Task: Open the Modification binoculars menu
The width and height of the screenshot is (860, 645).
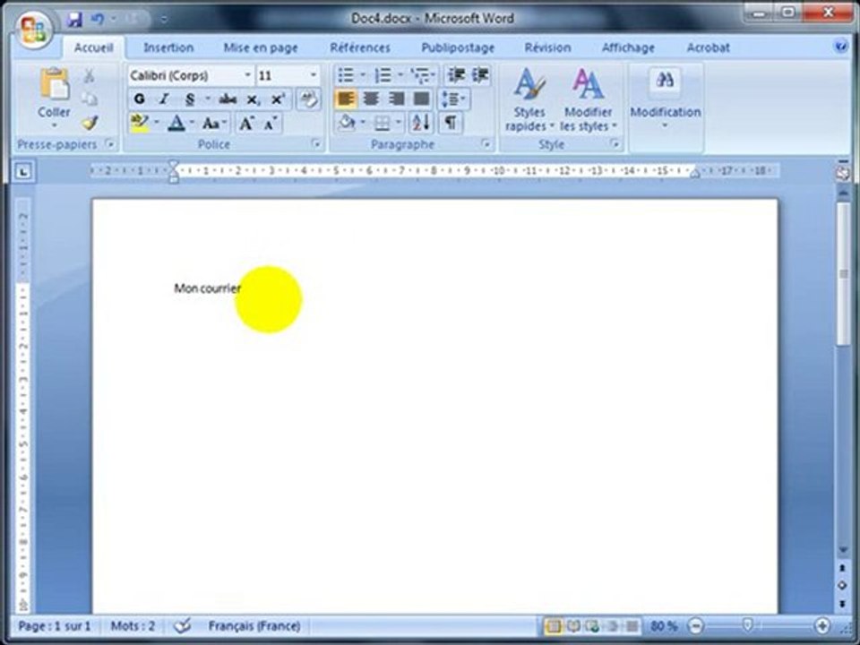Action: (x=666, y=99)
